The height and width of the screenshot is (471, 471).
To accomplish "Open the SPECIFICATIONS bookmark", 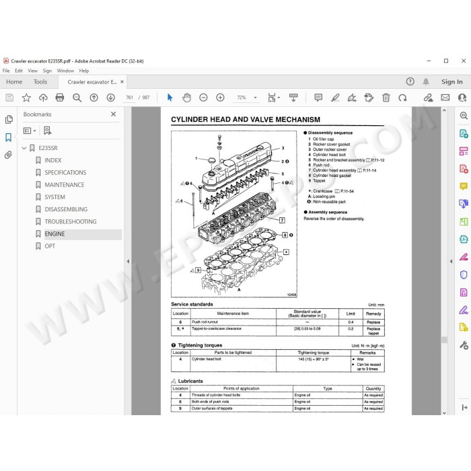I will click(65, 173).
